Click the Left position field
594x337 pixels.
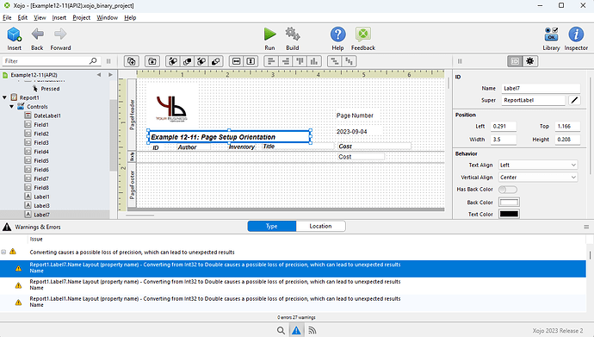coord(503,126)
